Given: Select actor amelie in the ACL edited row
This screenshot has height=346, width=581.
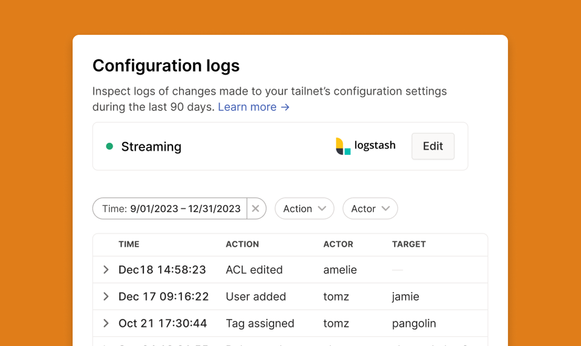Looking at the screenshot, I should 340,270.
